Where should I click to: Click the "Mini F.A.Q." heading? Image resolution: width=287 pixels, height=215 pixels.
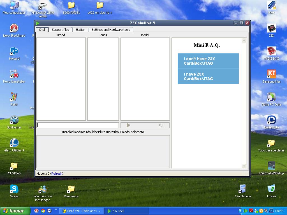207,45
